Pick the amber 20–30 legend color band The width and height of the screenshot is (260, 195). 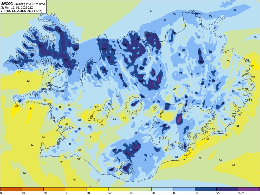[54, 189]
